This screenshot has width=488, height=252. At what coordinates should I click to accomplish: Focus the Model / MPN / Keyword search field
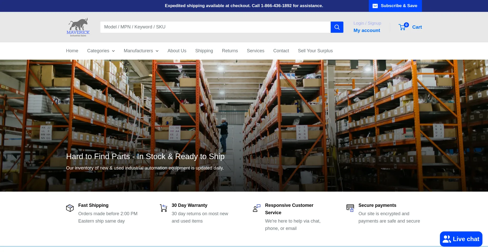point(215,27)
